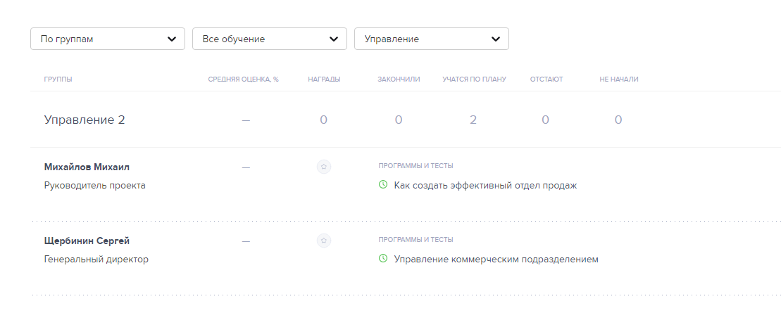Click the award star icon for Михайлов Михаил
This screenshot has height=332, width=781.
click(x=324, y=167)
